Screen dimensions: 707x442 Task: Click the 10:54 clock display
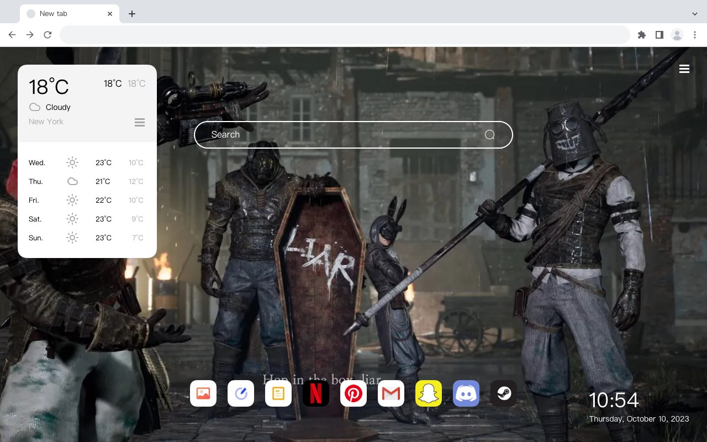click(614, 400)
